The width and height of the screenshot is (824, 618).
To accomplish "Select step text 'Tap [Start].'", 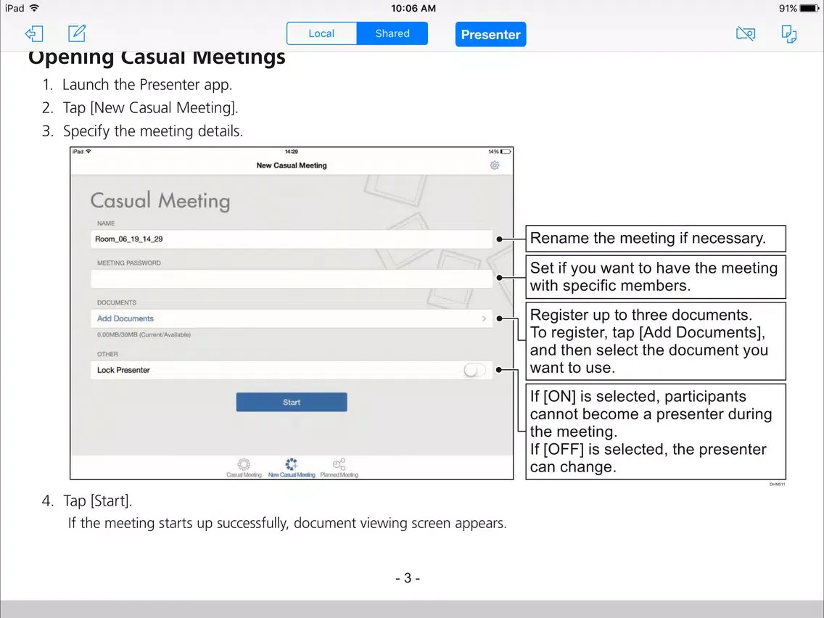I will (97, 500).
